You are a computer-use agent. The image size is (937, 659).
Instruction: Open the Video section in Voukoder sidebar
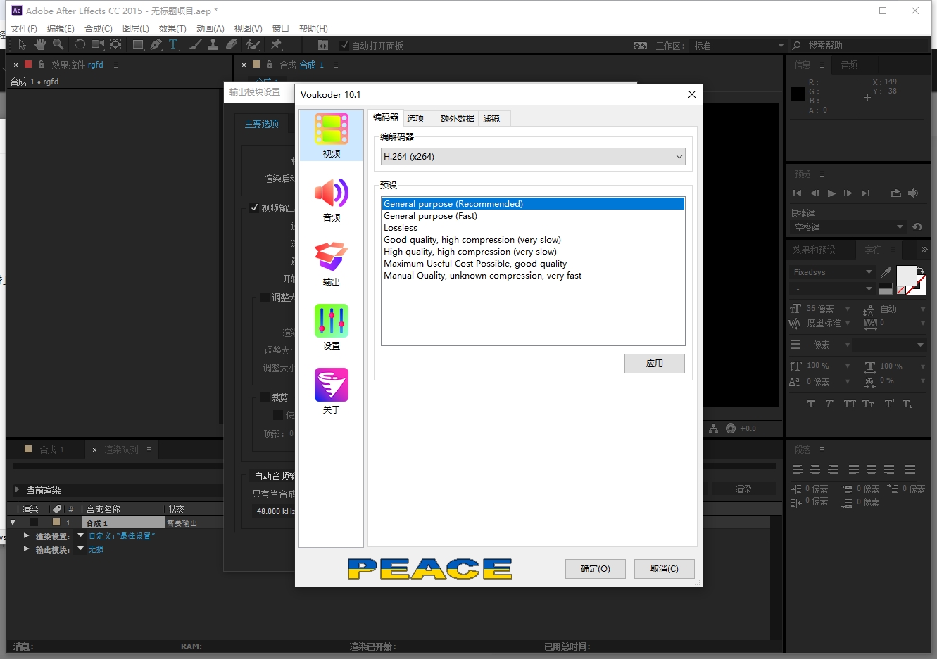[332, 136]
